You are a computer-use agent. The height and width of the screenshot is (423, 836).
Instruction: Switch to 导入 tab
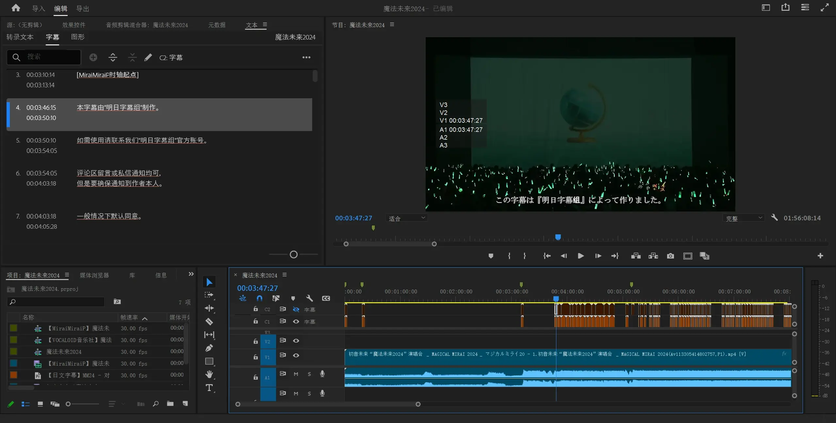[39, 8]
